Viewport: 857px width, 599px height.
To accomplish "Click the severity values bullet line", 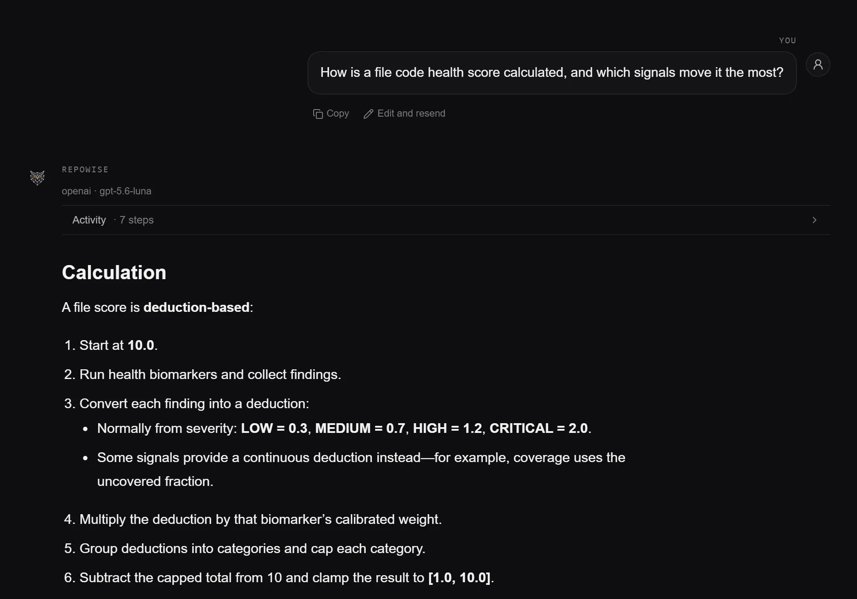I will [344, 428].
